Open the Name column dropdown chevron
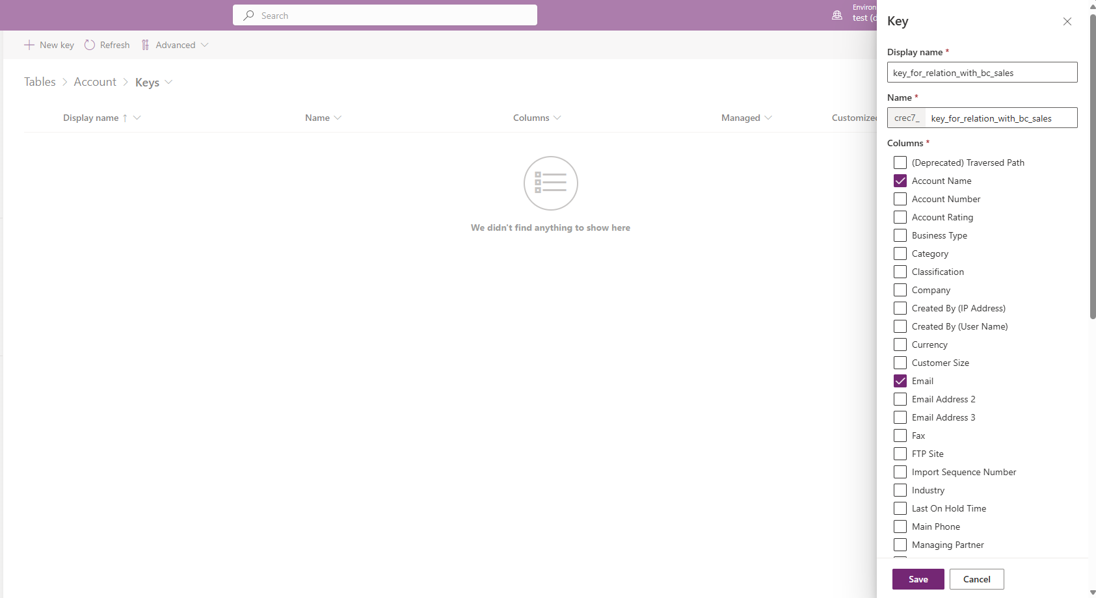This screenshot has height=598, width=1096. [338, 118]
